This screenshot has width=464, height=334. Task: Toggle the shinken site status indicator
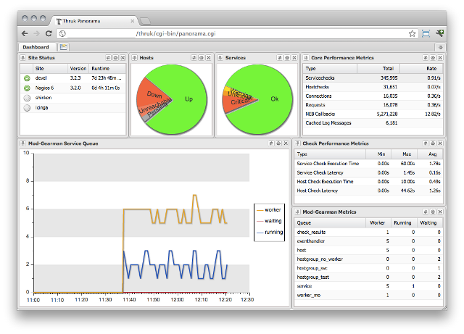[x=27, y=97]
